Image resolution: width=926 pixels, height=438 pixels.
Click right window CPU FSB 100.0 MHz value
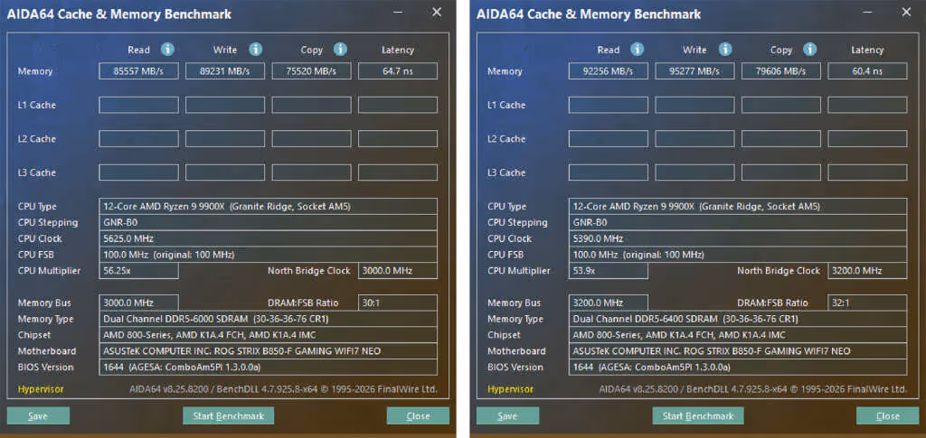coord(738,255)
